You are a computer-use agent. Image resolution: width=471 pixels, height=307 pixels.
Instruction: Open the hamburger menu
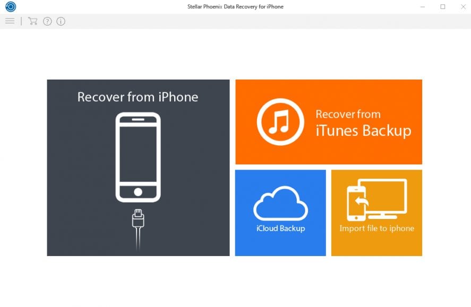[x=10, y=21]
